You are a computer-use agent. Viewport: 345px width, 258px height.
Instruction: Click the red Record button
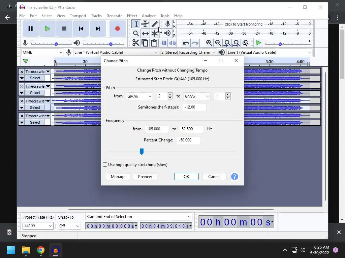click(x=118, y=29)
